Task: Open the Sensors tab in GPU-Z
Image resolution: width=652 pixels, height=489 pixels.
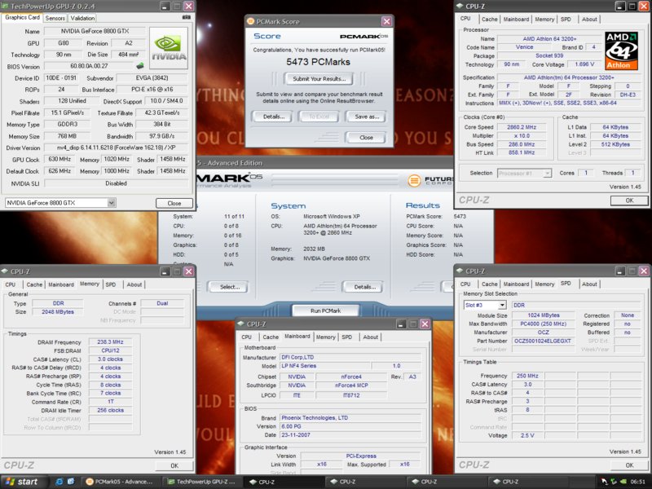Action: tap(55, 18)
